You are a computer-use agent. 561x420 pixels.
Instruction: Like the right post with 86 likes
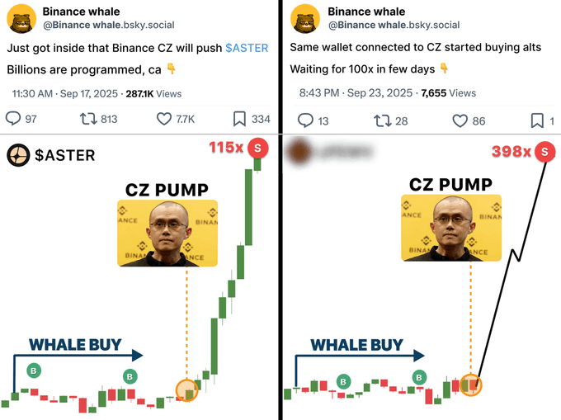coord(460,121)
